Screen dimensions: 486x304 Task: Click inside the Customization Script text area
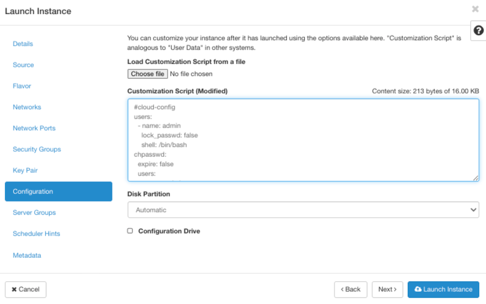click(303, 140)
